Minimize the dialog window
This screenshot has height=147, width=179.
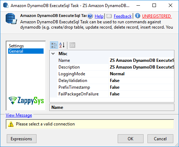(138, 5)
